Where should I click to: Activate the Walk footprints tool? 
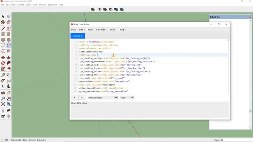click(3, 116)
